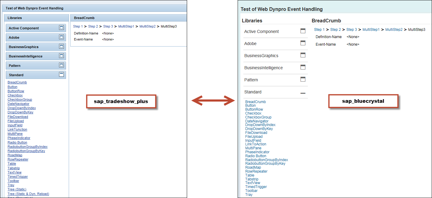Open FileDownload link in tradeshow theme list
This screenshot has width=432, height=198.
pyautogui.click(x=18, y=117)
